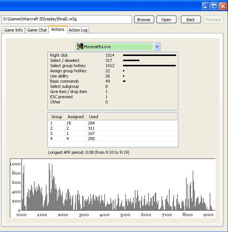Sort by the Group column header
The width and height of the screenshot is (228, 232).
point(56,117)
